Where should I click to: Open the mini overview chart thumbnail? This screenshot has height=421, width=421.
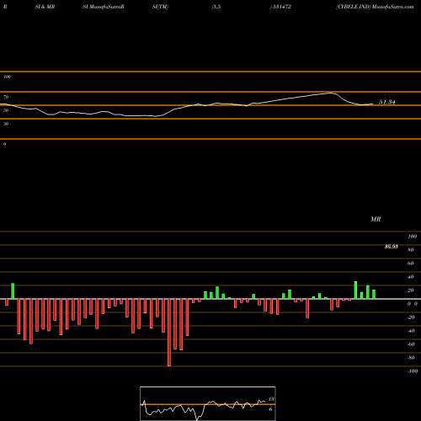click(208, 403)
